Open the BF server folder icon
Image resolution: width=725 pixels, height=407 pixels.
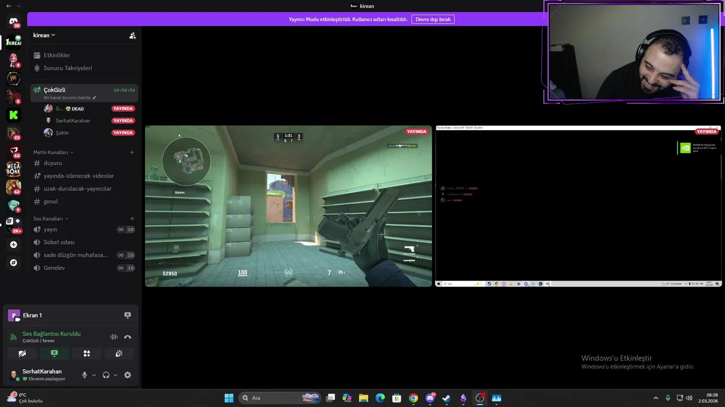(14, 221)
